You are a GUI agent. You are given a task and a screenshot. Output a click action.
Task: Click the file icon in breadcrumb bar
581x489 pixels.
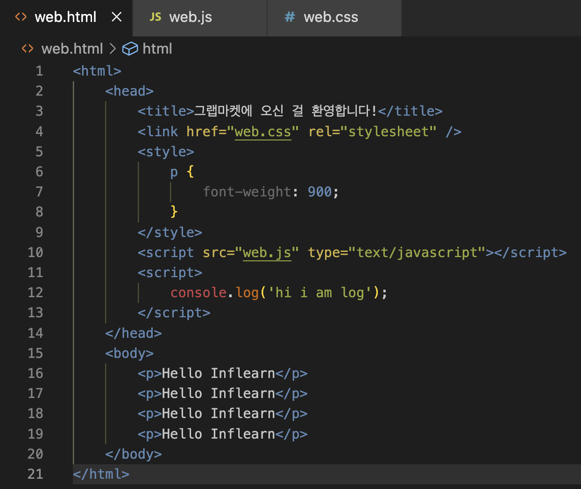[x=28, y=49]
